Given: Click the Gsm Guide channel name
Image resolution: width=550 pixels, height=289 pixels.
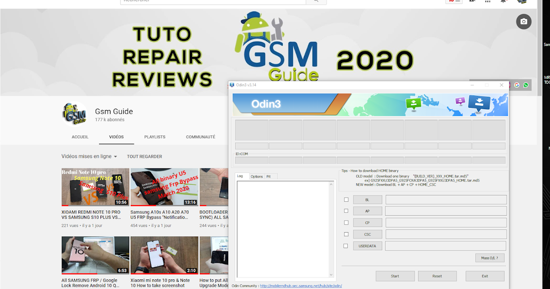Looking at the screenshot, I should tap(114, 111).
